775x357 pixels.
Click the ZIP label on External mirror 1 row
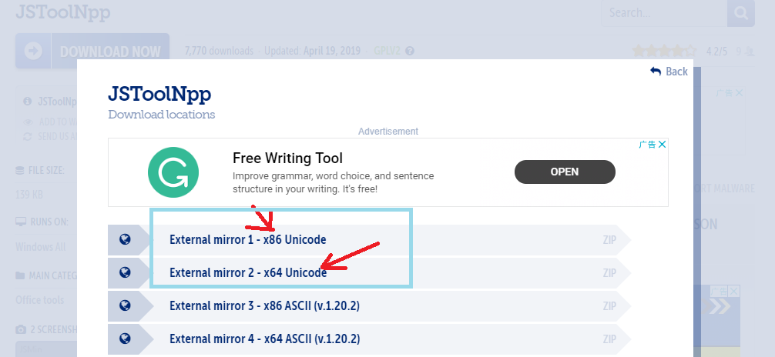tap(609, 239)
